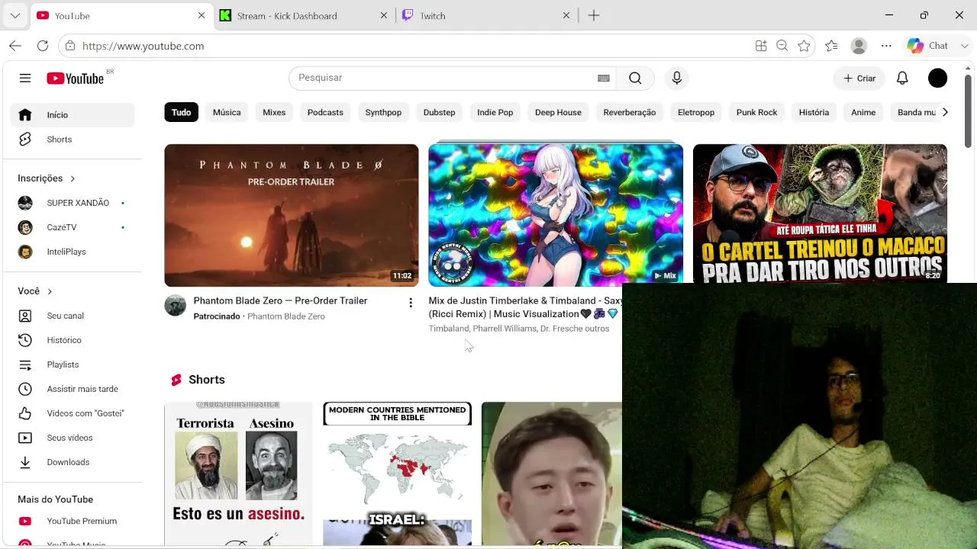The height and width of the screenshot is (549, 977).
Task: Open the cartel macaco video thumbnail
Action: pyautogui.click(x=820, y=213)
